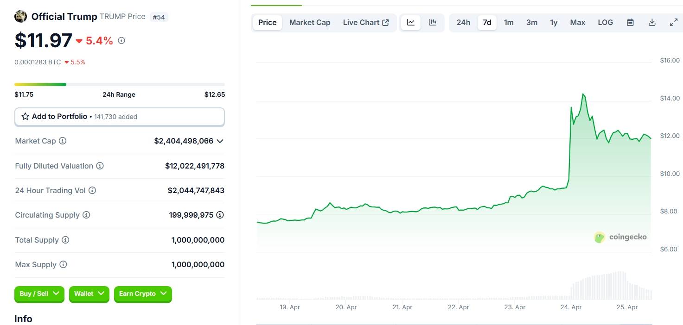Screen dimensions: 683x325
Task: Click the Circulating Supply value info icon
Action: [220, 215]
